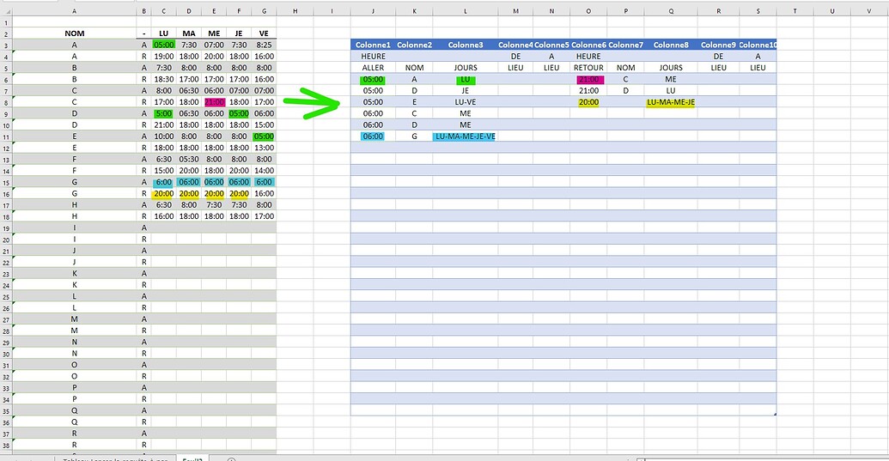889x461 pixels.
Task: Open the Tableau sheet tab left of Feuil2
Action: click(x=115, y=459)
